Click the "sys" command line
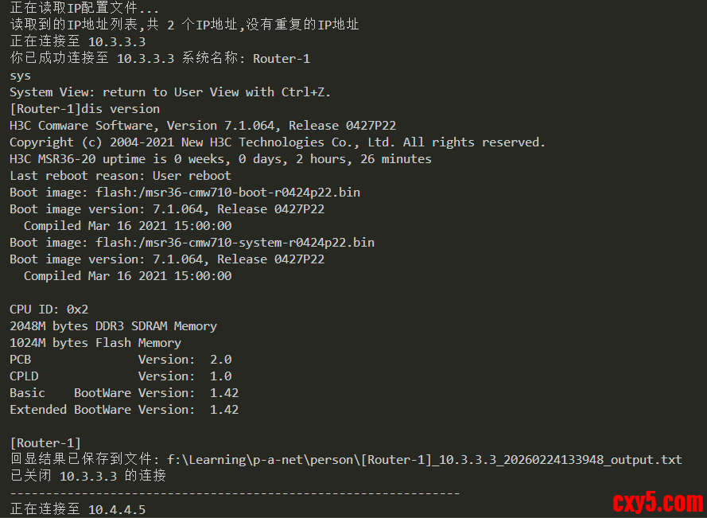The width and height of the screenshot is (707, 518). tap(21, 76)
